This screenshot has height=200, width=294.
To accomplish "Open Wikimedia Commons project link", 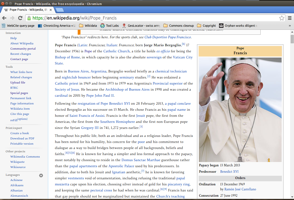I will (25, 157).
